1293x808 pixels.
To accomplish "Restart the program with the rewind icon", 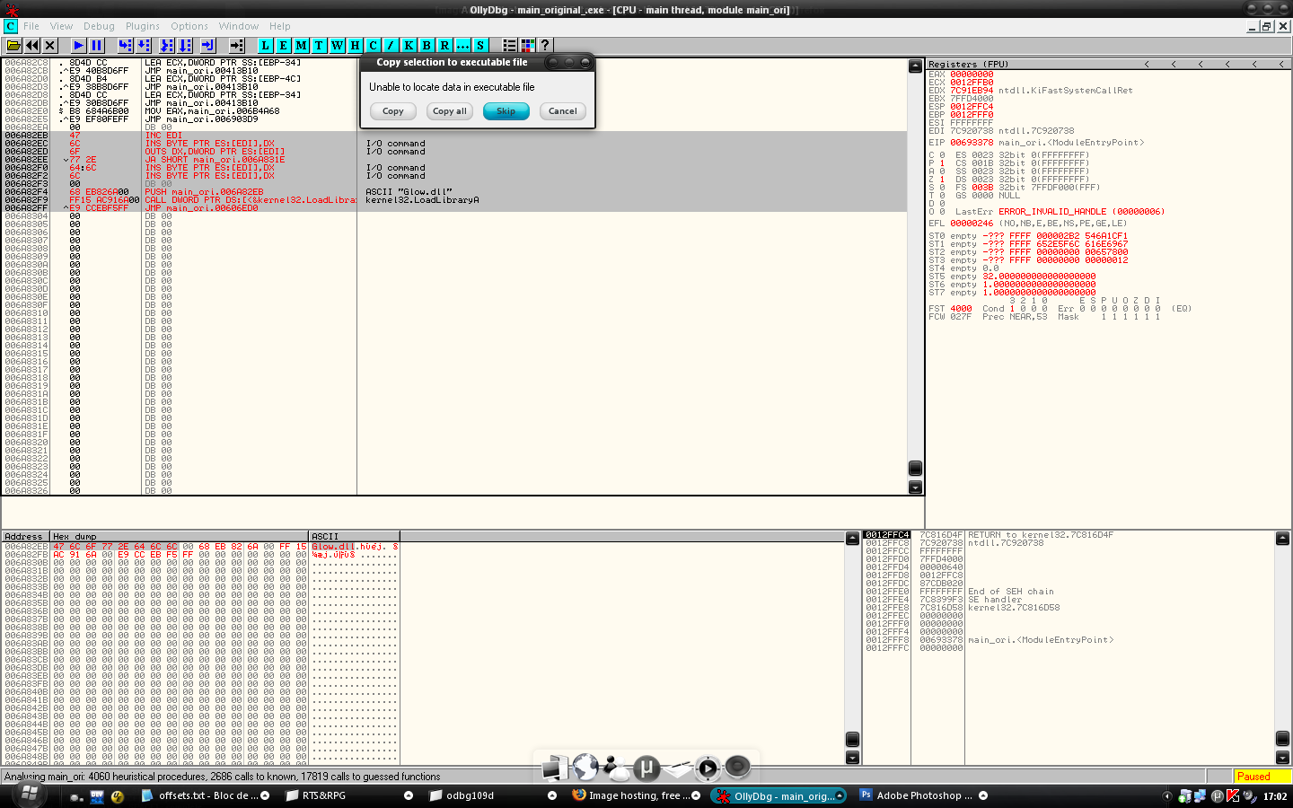I will point(32,45).
